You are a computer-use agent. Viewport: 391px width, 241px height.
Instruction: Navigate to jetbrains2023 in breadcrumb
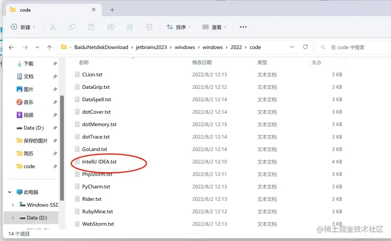[x=152, y=47]
